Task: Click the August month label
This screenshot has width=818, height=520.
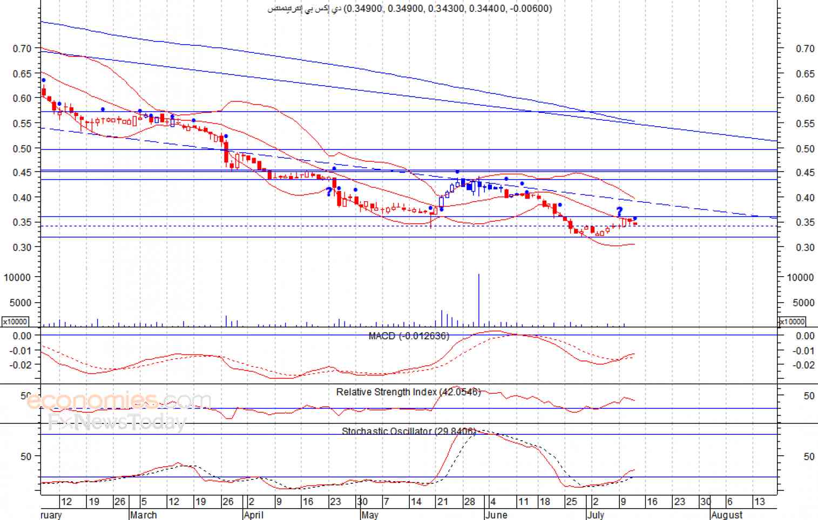Action: 727,515
